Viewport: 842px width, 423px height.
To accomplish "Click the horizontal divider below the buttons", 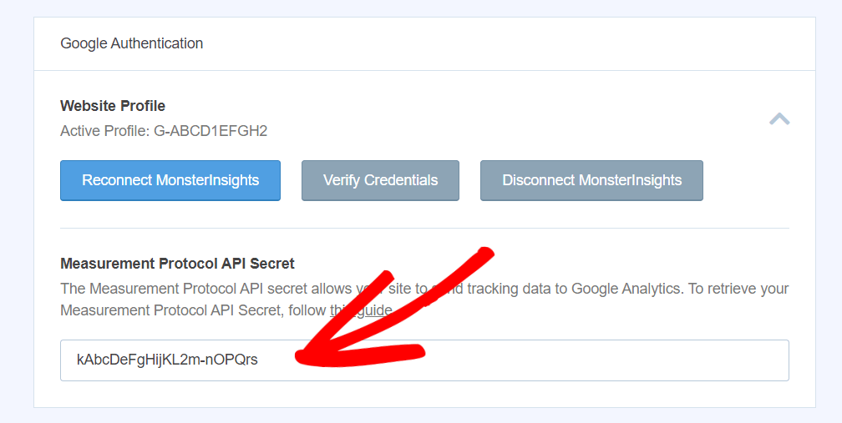I will [x=424, y=228].
